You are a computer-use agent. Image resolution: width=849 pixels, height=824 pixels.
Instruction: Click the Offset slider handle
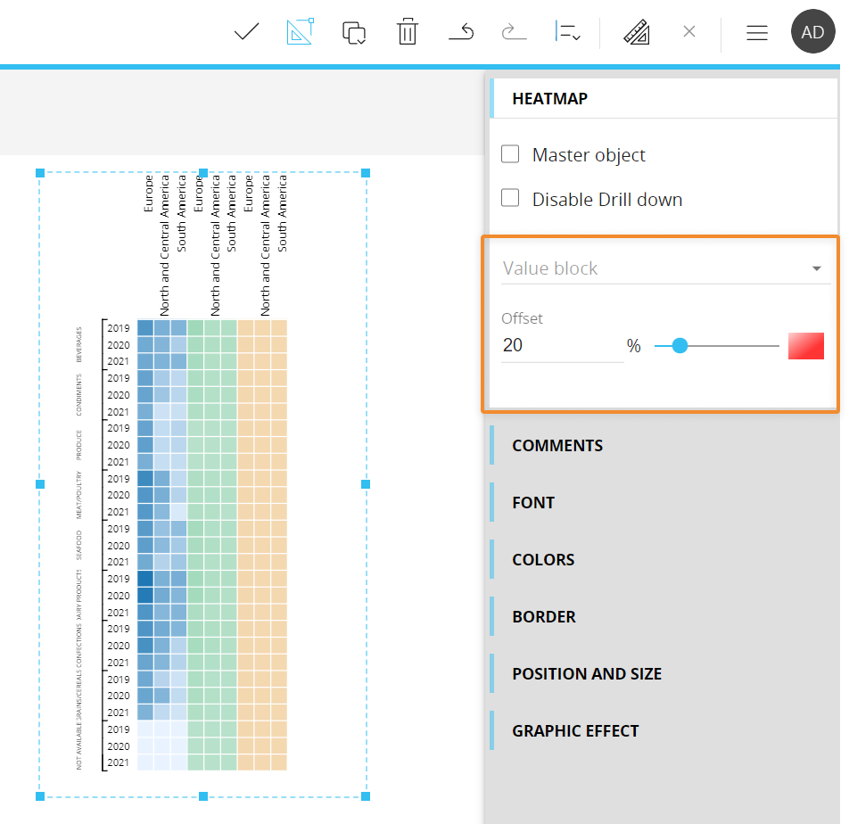click(x=680, y=346)
